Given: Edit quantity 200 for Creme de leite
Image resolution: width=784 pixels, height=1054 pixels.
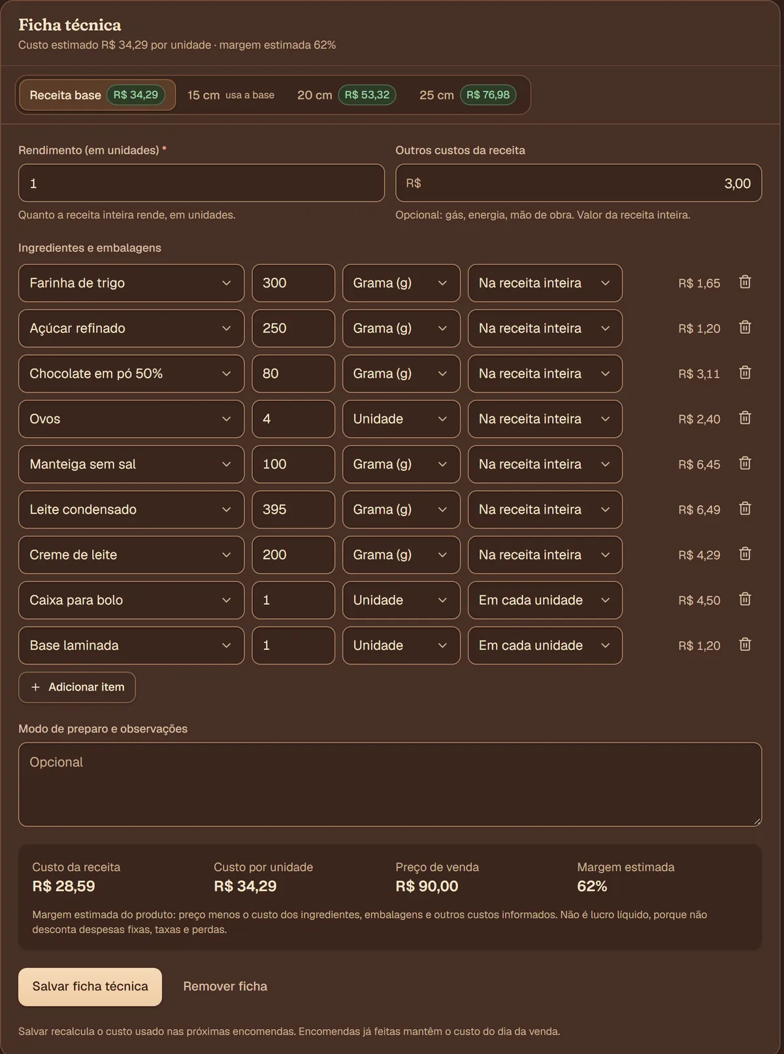Looking at the screenshot, I should coord(293,555).
